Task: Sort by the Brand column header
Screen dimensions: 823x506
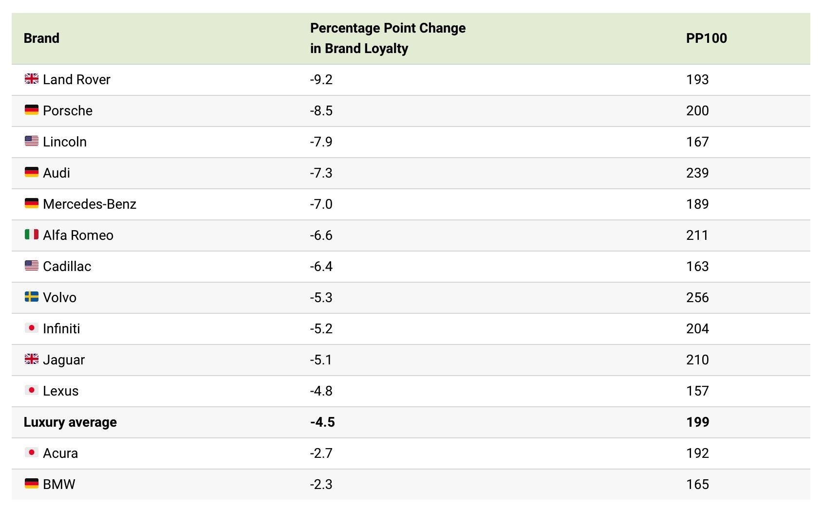Action: [x=41, y=38]
